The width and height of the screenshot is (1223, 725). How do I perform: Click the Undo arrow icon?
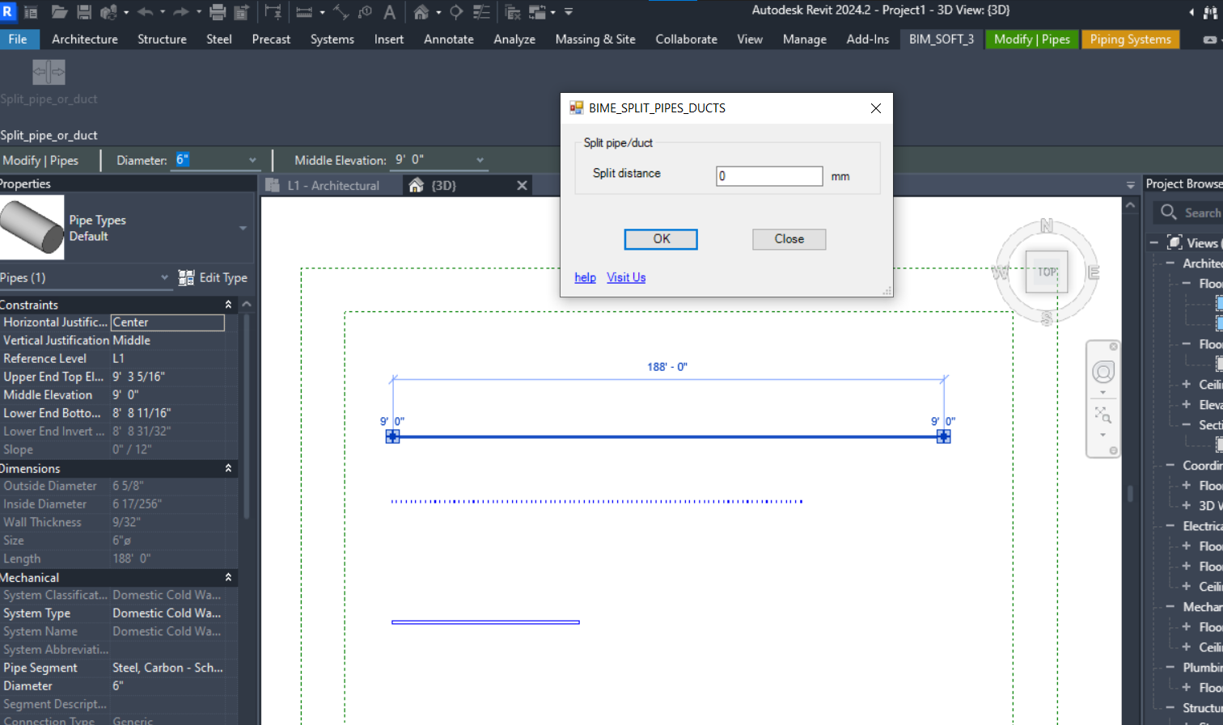click(146, 12)
